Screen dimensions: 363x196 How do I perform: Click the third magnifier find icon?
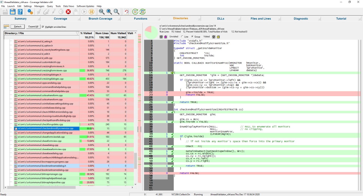tap(116, 12)
